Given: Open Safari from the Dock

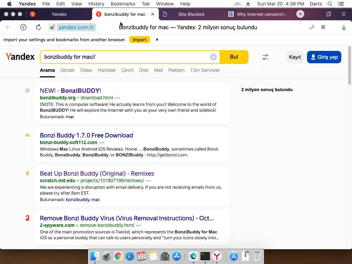Looking at the screenshot, I should [x=130, y=256].
